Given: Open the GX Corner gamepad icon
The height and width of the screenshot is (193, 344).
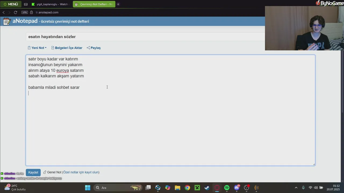Looking at the screenshot, I should pos(26,4).
